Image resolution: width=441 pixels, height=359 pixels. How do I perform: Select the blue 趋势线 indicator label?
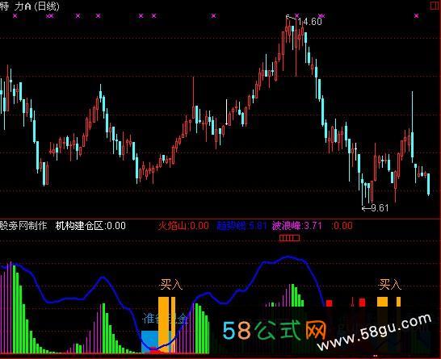[241, 226]
